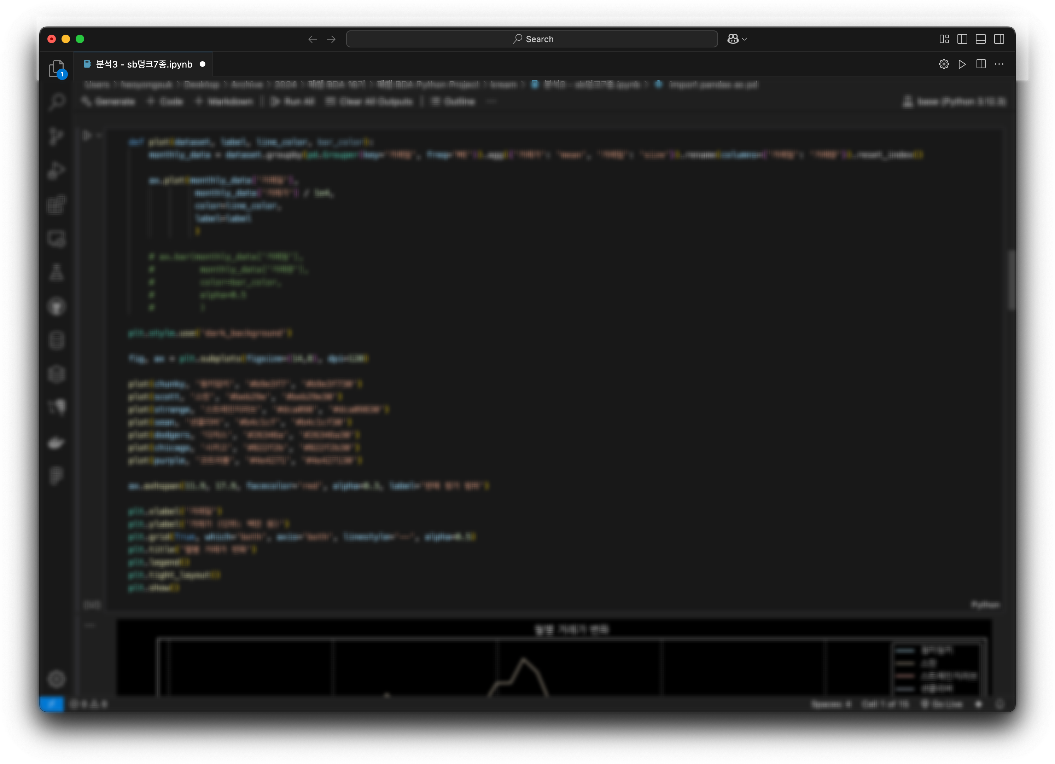Select the 분석3 - sb덩크7종.ipynb tab
This screenshot has width=1055, height=764.
[x=144, y=64]
